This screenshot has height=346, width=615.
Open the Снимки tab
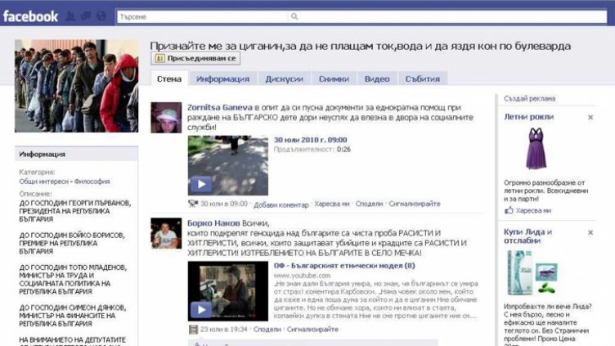coord(334,79)
